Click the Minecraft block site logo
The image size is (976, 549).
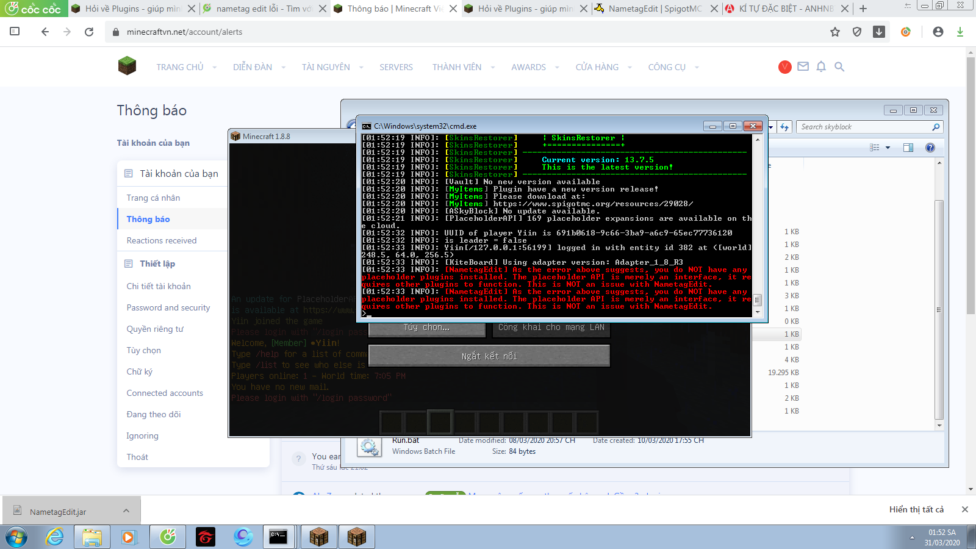(127, 66)
